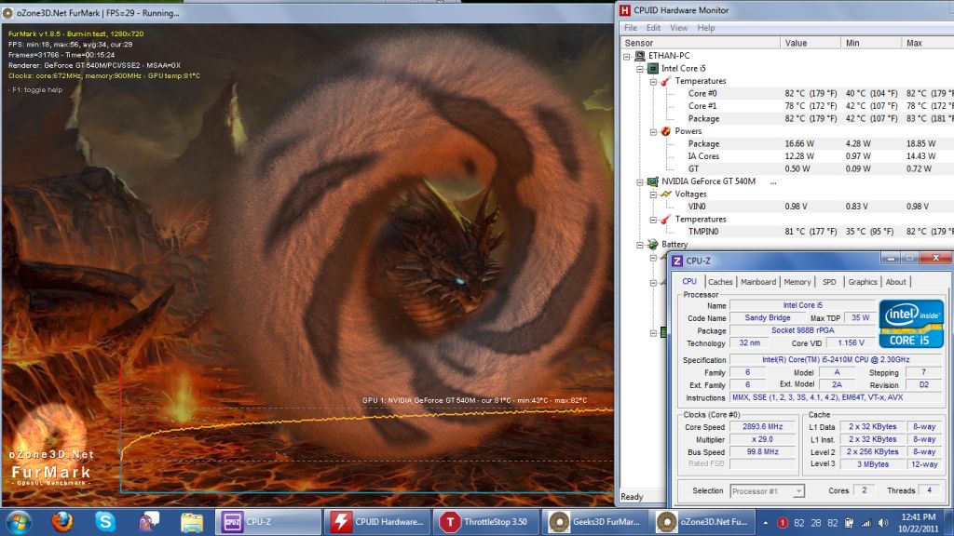This screenshot has height=536, width=954.
Task: Click the Sensor column header
Action: pos(700,43)
